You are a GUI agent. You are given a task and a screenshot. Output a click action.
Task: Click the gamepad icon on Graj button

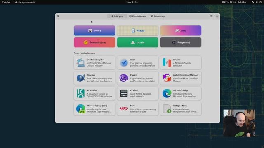[x=177, y=31]
